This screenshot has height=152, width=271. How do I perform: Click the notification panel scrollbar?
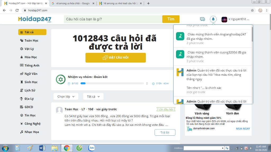pyautogui.click(x=252, y=35)
